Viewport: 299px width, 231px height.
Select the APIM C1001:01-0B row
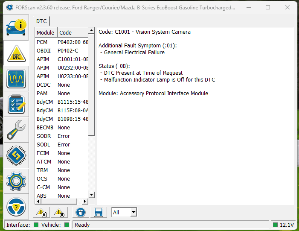pos(62,59)
